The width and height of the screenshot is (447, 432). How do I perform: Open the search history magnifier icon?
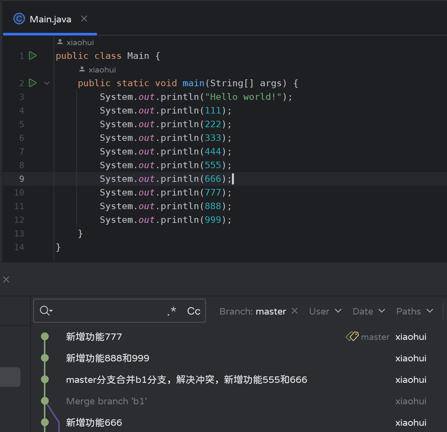46,311
